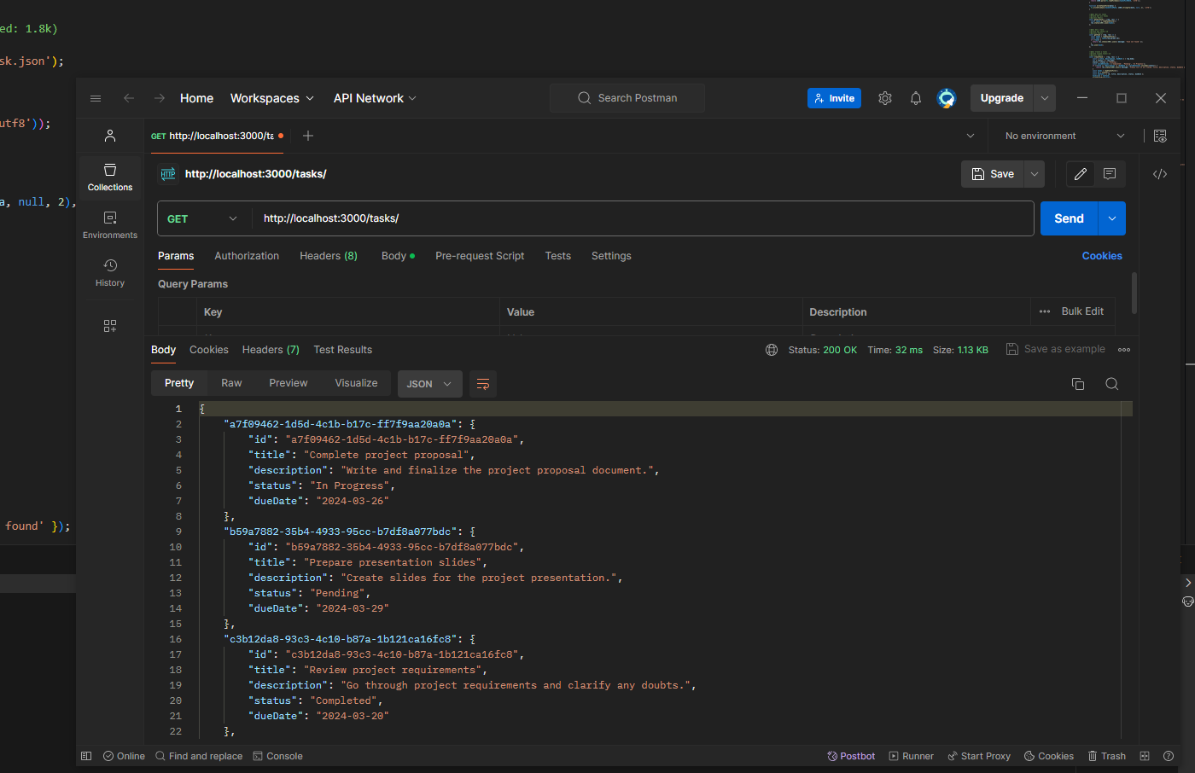Viewport: 1195px width, 773px height.
Task: Open the environment quick look icon
Action: click(1160, 136)
